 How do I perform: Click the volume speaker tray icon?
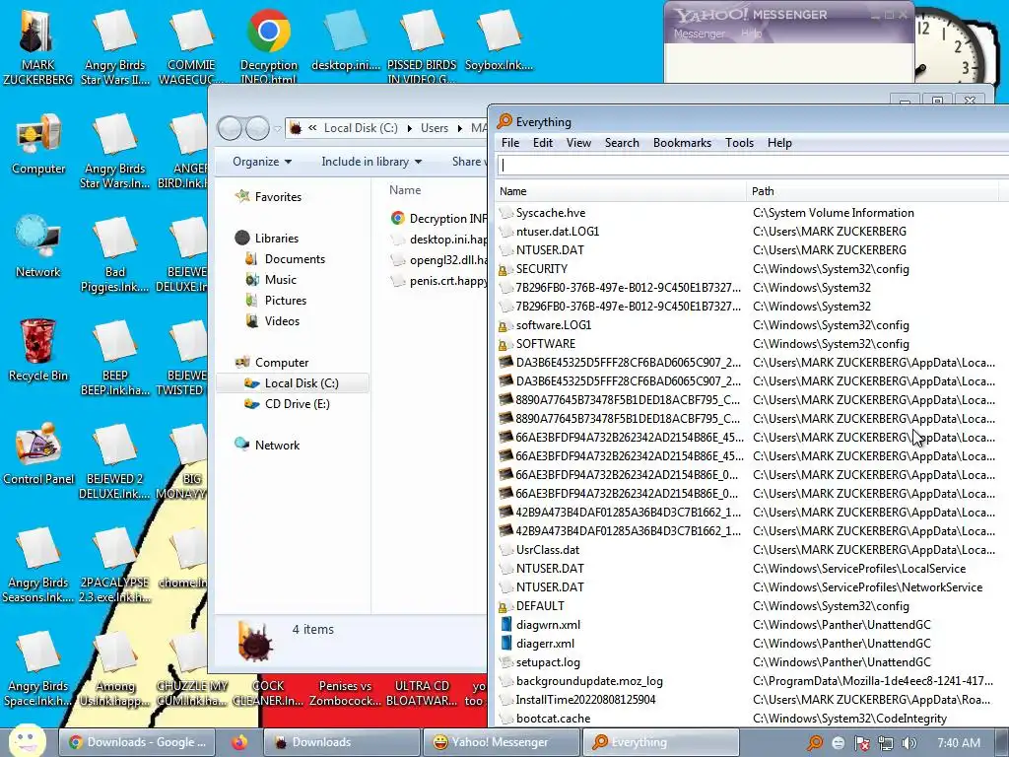(908, 743)
